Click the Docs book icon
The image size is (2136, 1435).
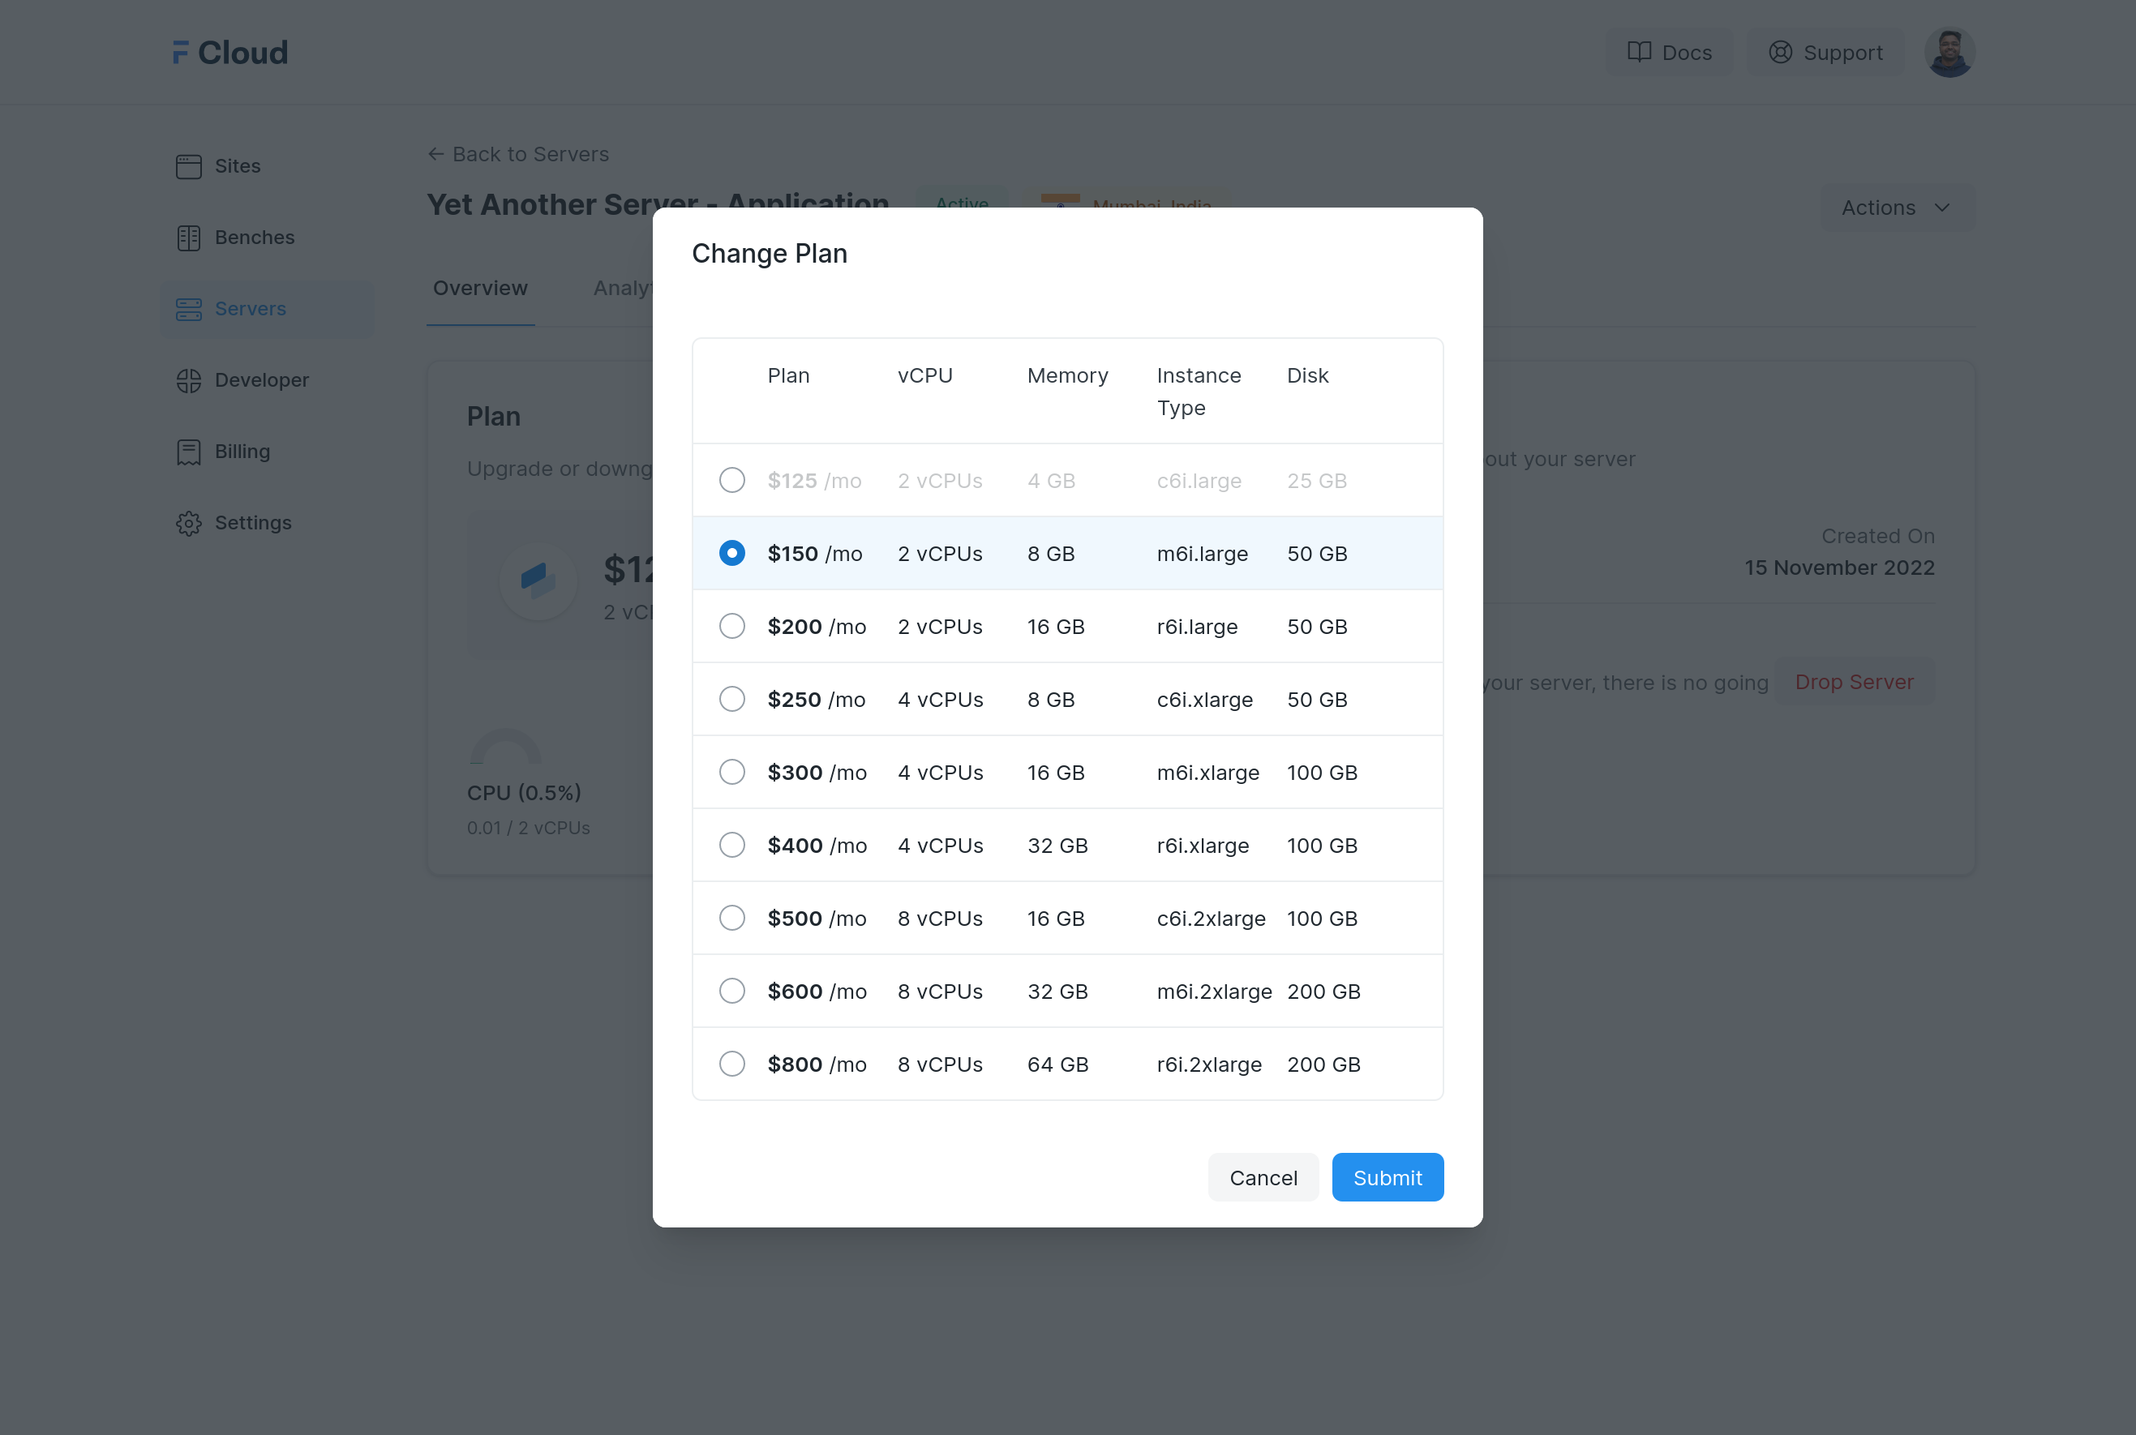pyautogui.click(x=1639, y=52)
